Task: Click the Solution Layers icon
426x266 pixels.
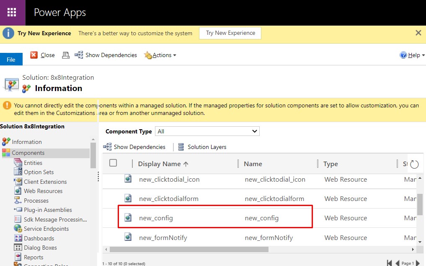Action: click(x=181, y=147)
